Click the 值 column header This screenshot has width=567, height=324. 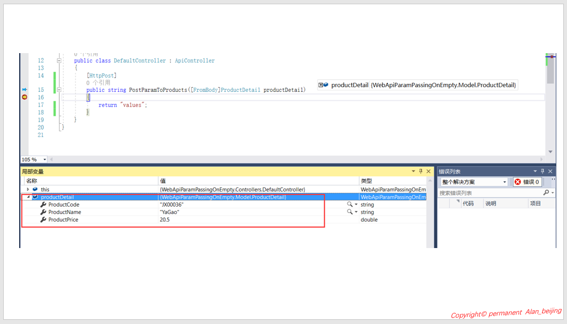(x=259, y=181)
